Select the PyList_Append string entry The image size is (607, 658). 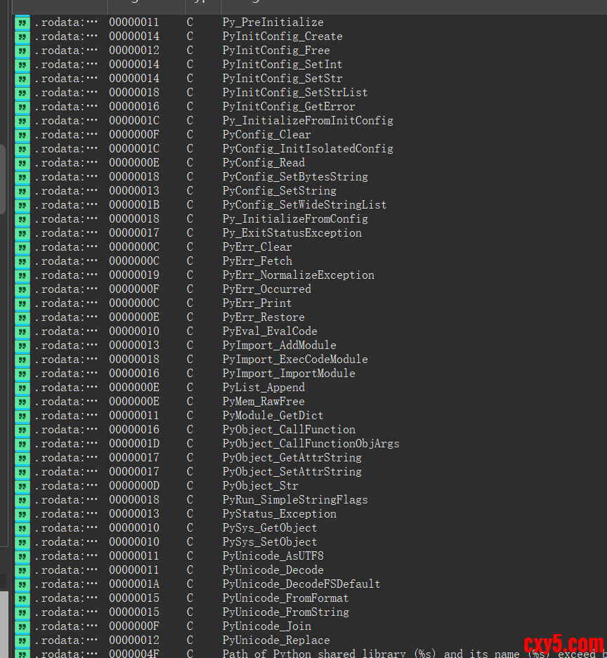click(x=263, y=388)
